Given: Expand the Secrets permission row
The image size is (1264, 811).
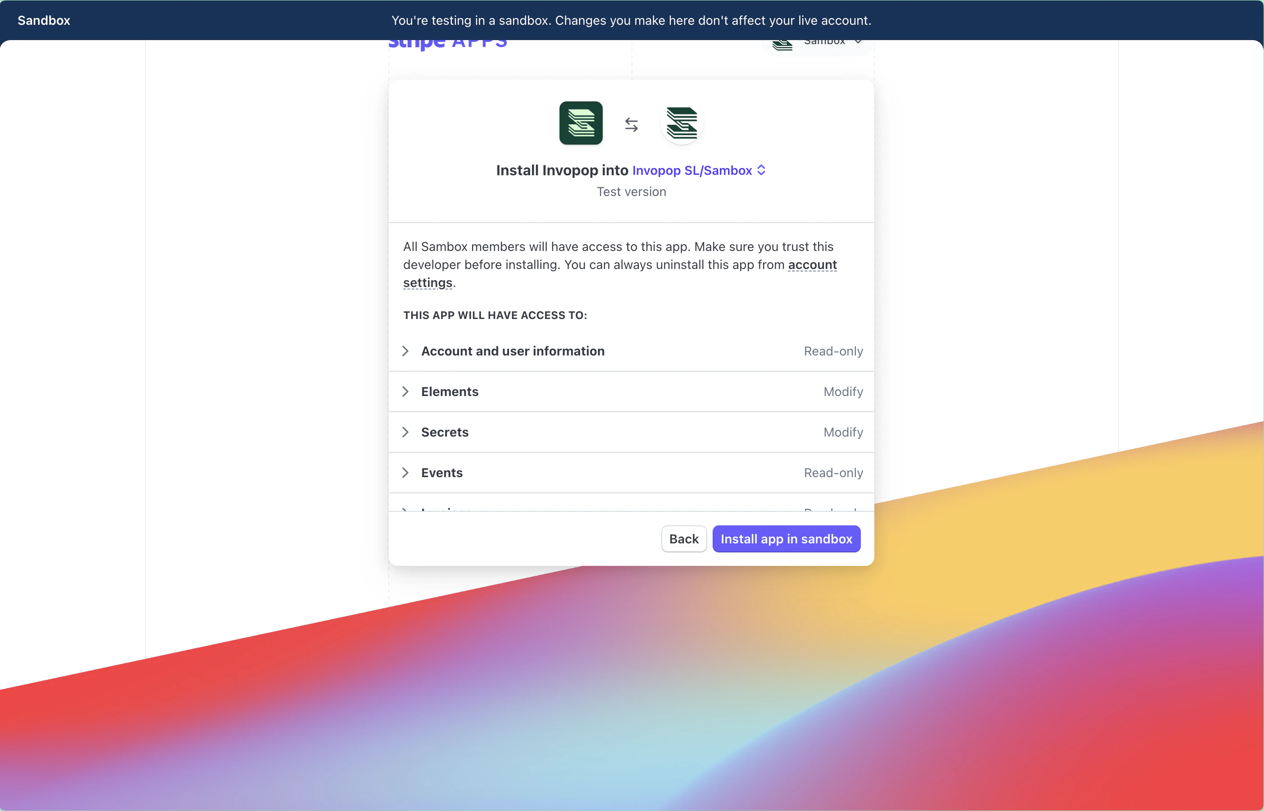Looking at the screenshot, I should (x=405, y=433).
